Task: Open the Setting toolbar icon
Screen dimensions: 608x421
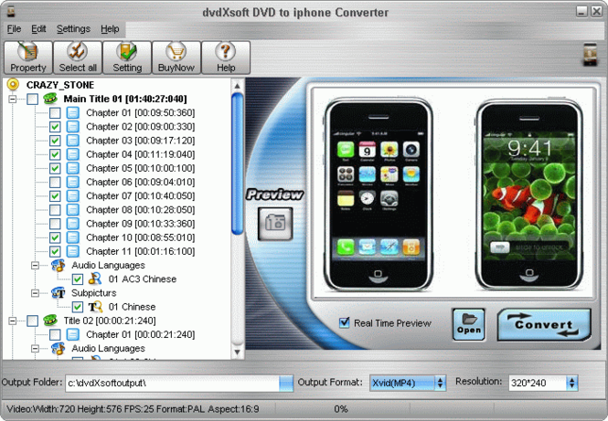Action: [x=127, y=58]
